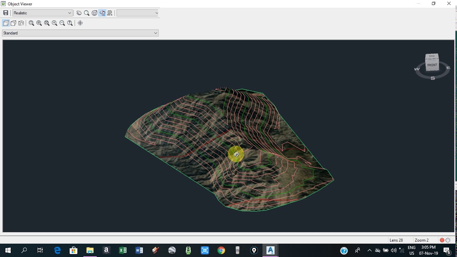Viewport: 457px width, 257px height.
Task: Launch Microsoft Edge from the taskbar
Action: point(57,251)
